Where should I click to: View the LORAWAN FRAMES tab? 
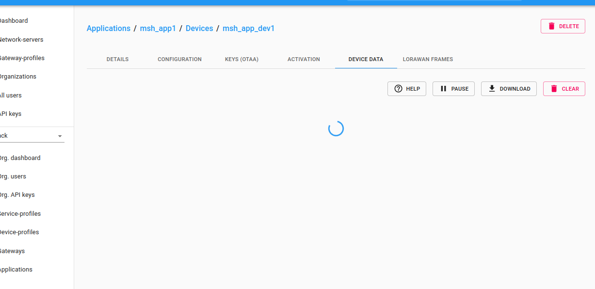[428, 59]
